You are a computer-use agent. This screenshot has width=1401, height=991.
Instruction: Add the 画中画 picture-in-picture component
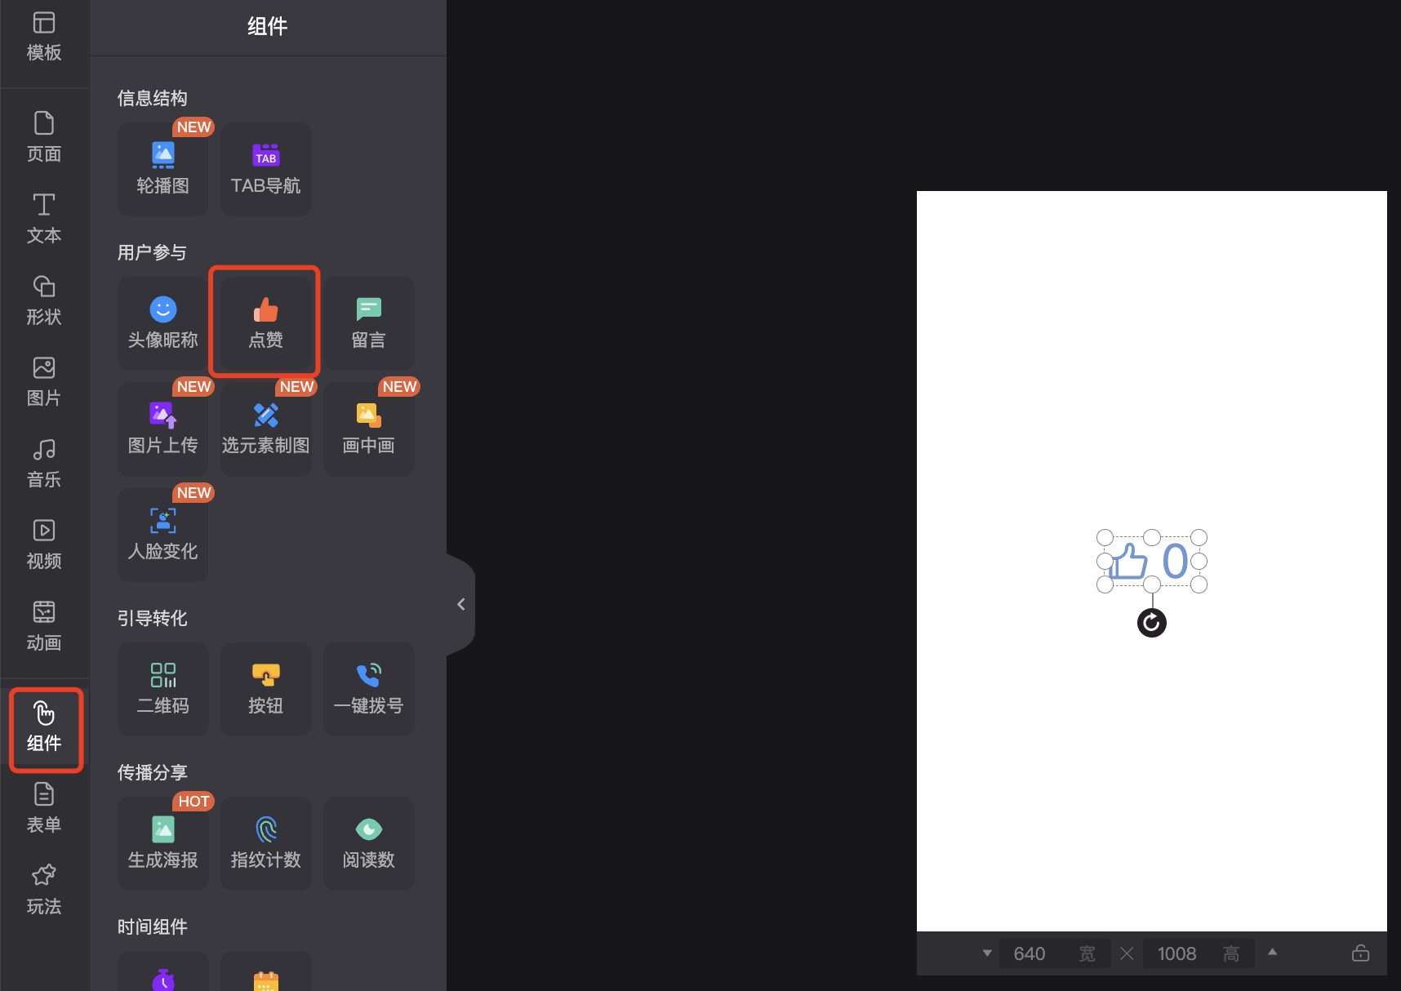click(x=369, y=429)
